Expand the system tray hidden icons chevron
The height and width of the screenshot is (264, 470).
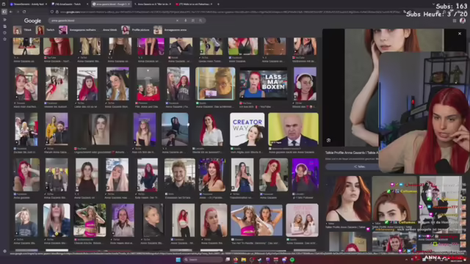click(406, 260)
